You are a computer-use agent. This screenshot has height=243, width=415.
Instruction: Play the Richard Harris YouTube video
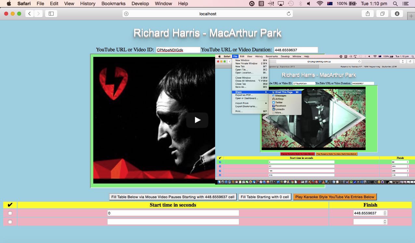pos(197,120)
